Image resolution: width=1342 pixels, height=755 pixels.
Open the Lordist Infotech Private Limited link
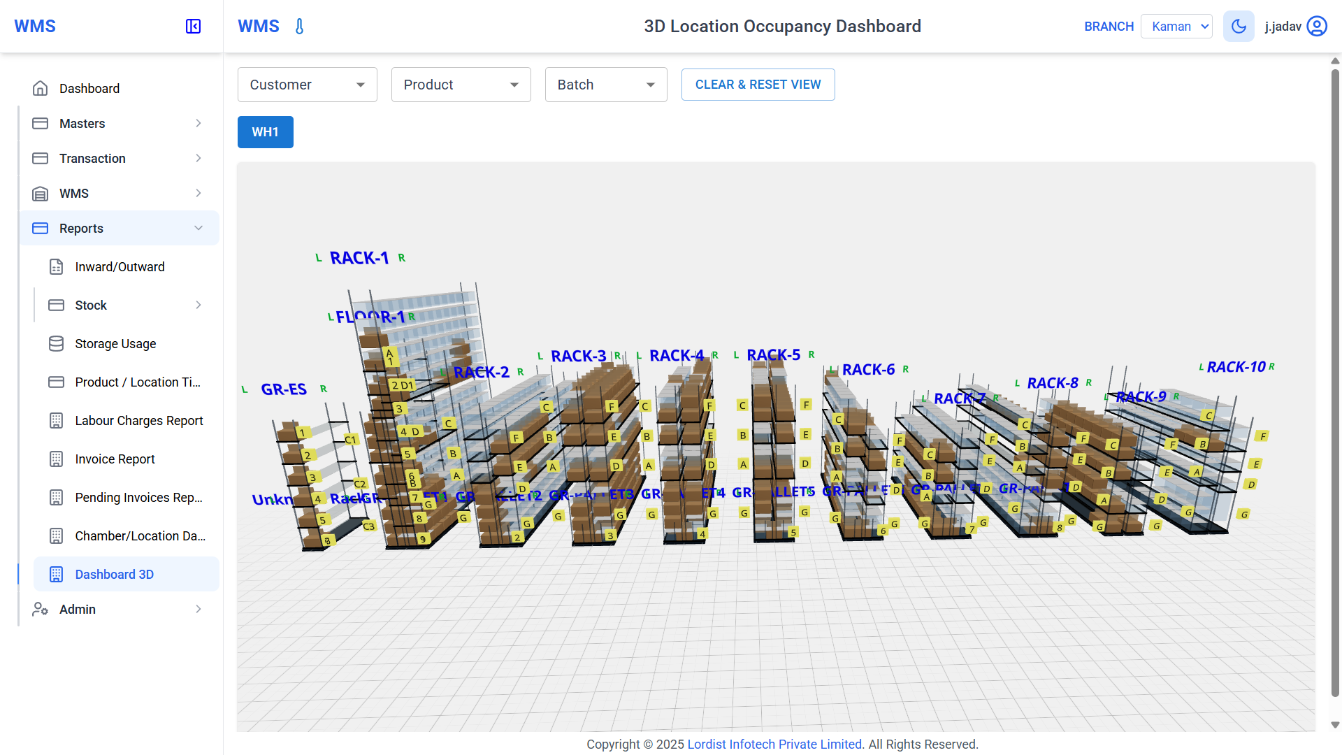tap(774, 744)
